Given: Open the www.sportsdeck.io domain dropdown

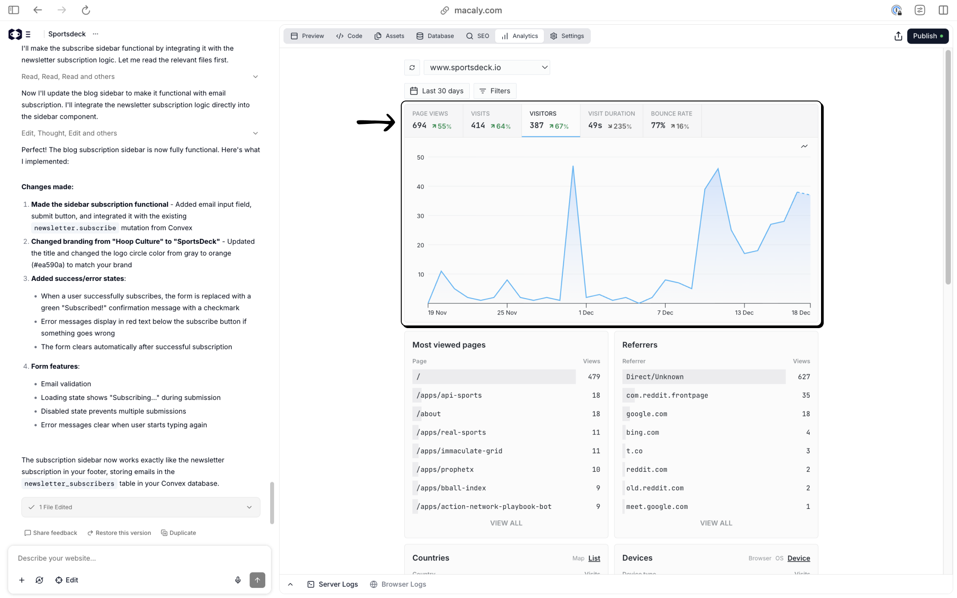Looking at the screenshot, I should [x=487, y=67].
